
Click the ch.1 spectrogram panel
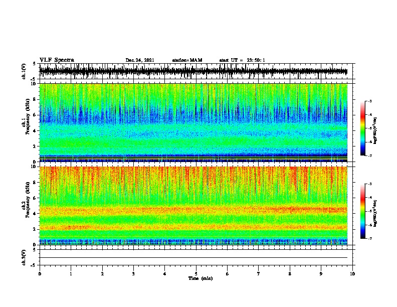(x=193, y=122)
